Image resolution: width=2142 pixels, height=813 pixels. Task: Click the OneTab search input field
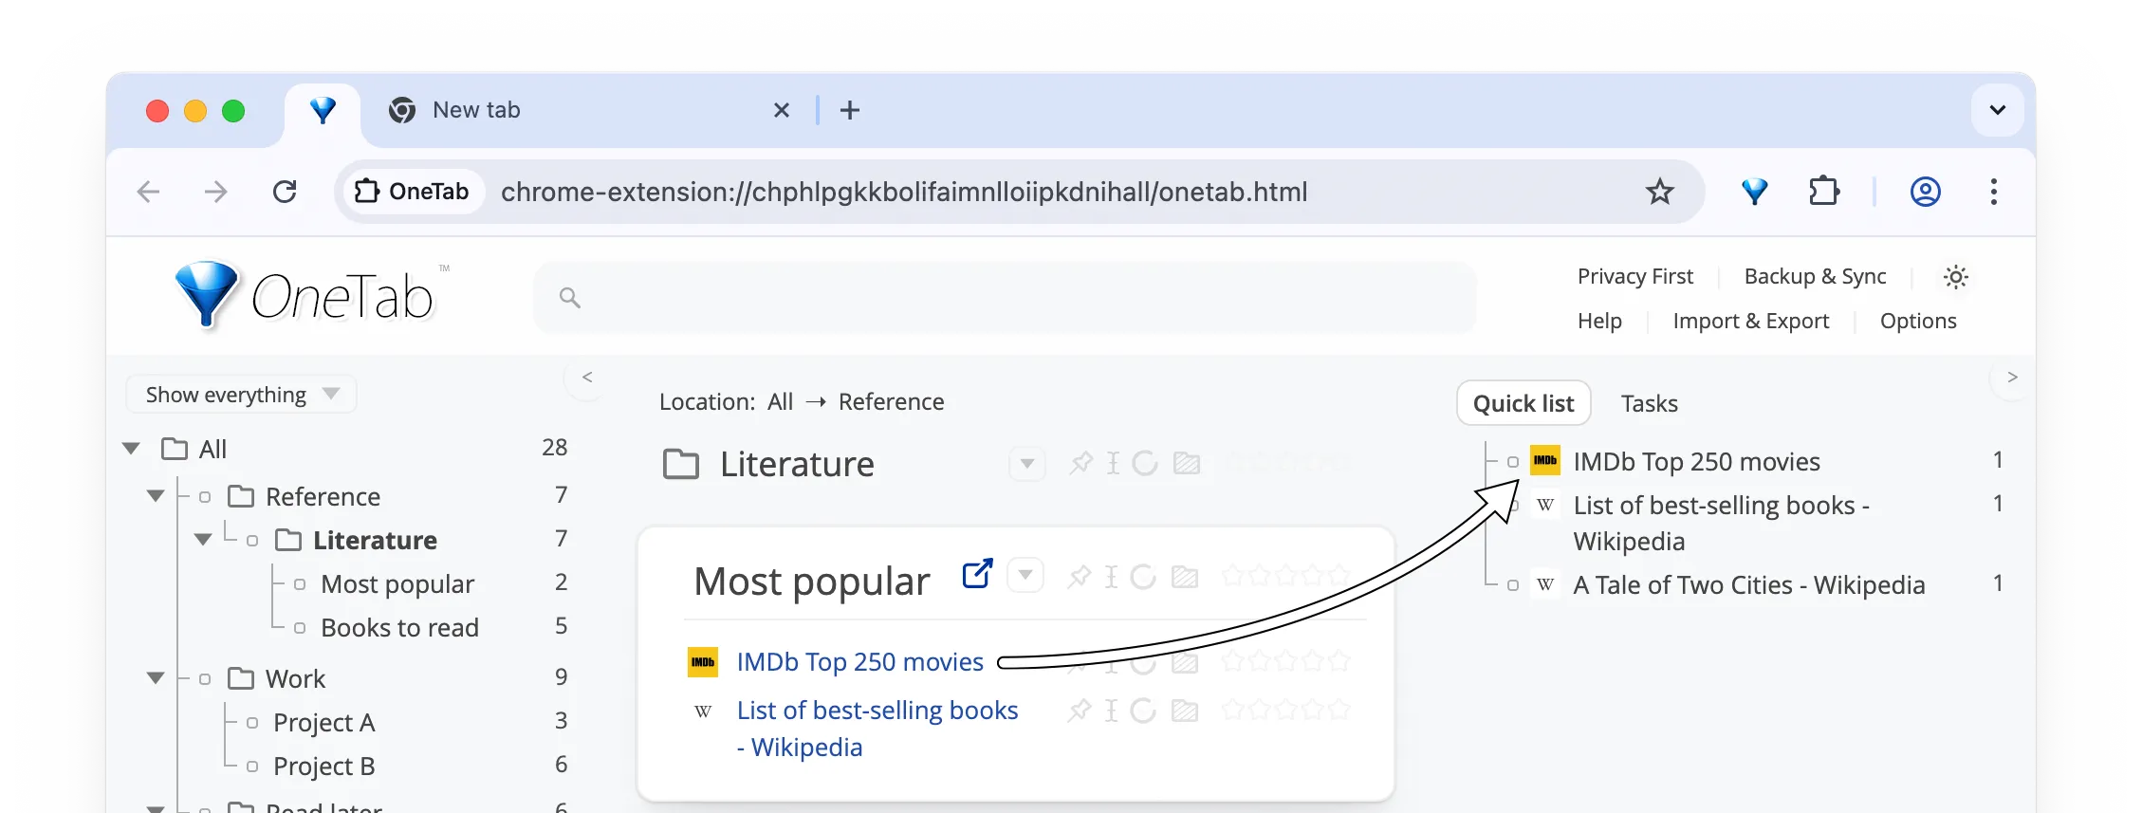tap(1006, 298)
